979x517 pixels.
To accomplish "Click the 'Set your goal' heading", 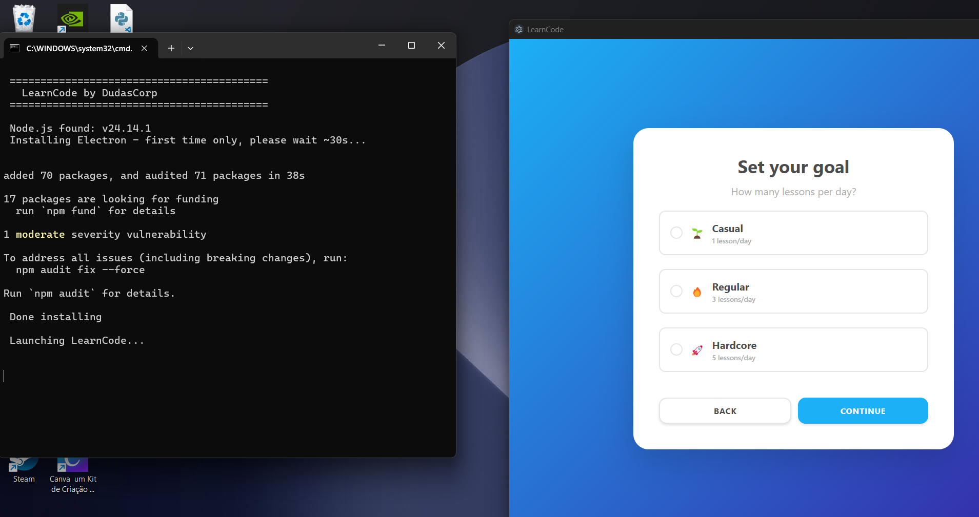I will coord(793,167).
